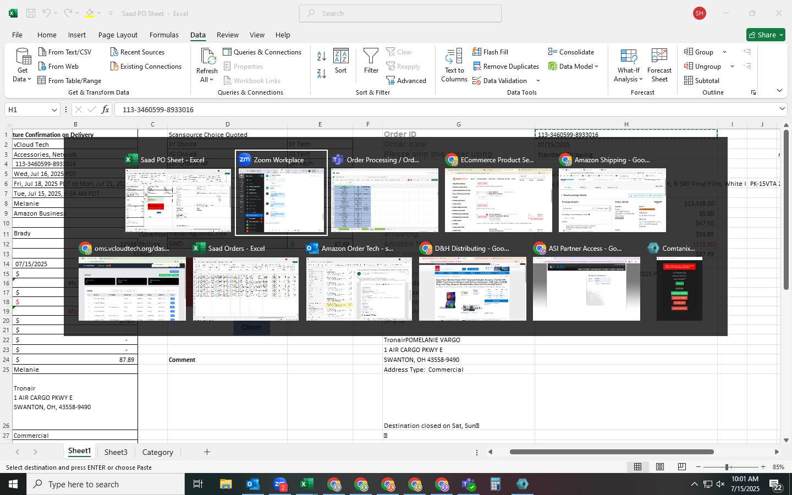Select Normal view in status bar
The image size is (792, 495).
pos(638,467)
